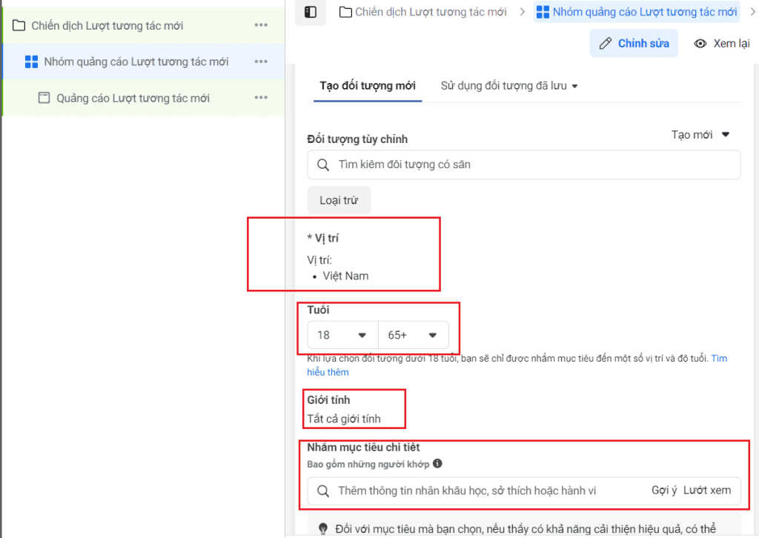Open minimum age dropdown showing 18
This screenshot has height=538, width=759.
pyautogui.click(x=342, y=335)
